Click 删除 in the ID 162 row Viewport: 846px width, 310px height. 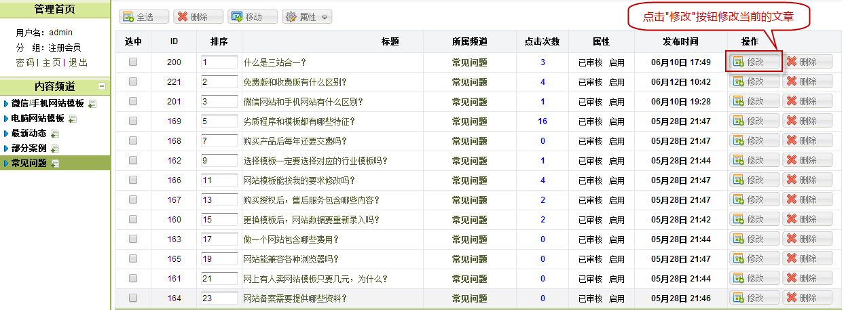click(x=807, y=160)
